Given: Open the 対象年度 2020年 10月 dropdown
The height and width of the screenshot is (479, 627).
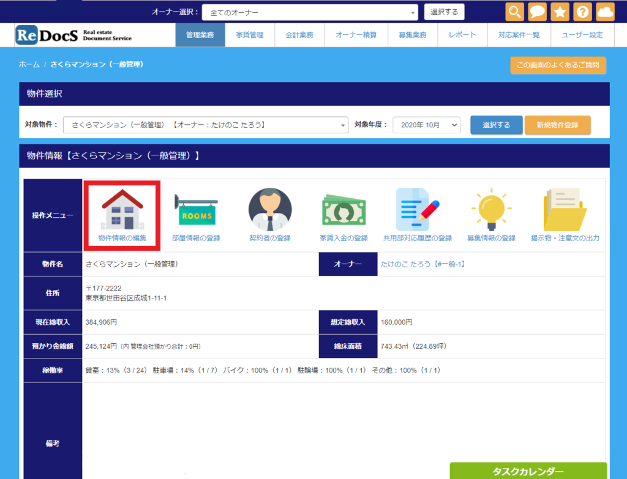Looking at the screenshot, I should point(427,125).
